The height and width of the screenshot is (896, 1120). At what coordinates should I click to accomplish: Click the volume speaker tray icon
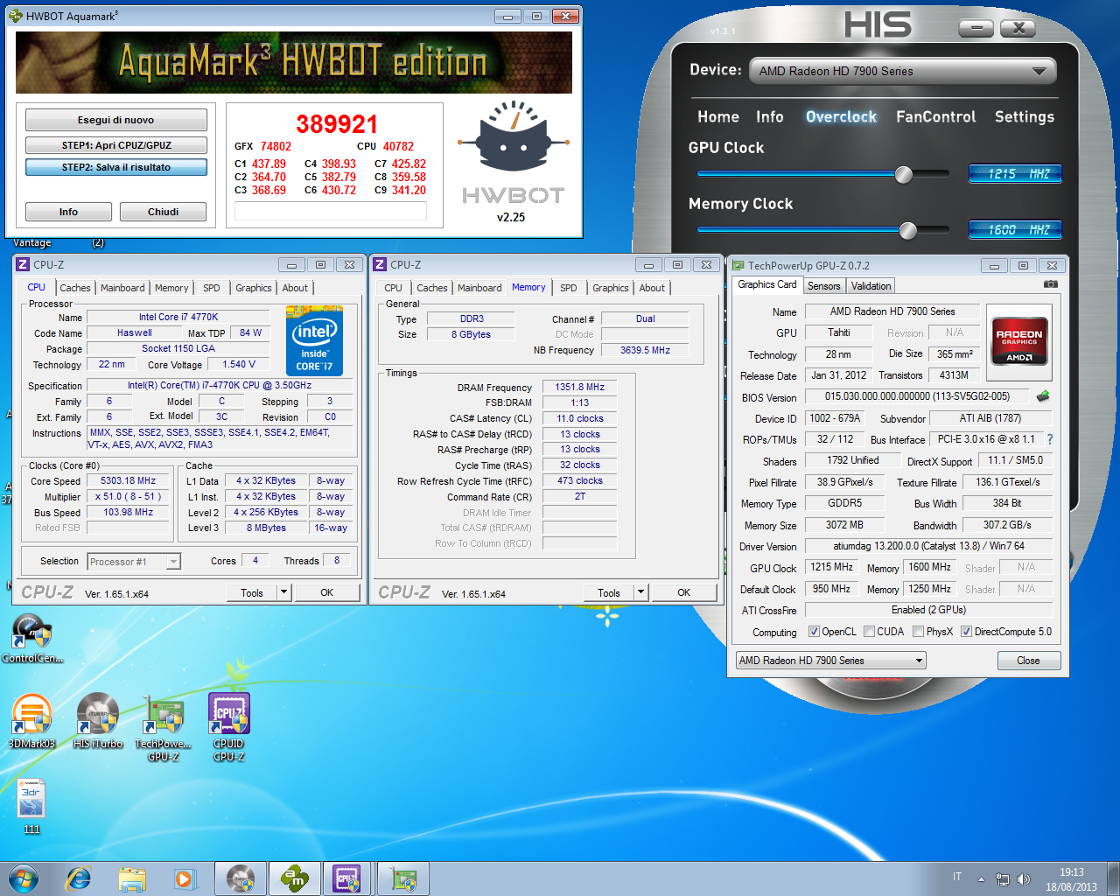click(1024, 878)
